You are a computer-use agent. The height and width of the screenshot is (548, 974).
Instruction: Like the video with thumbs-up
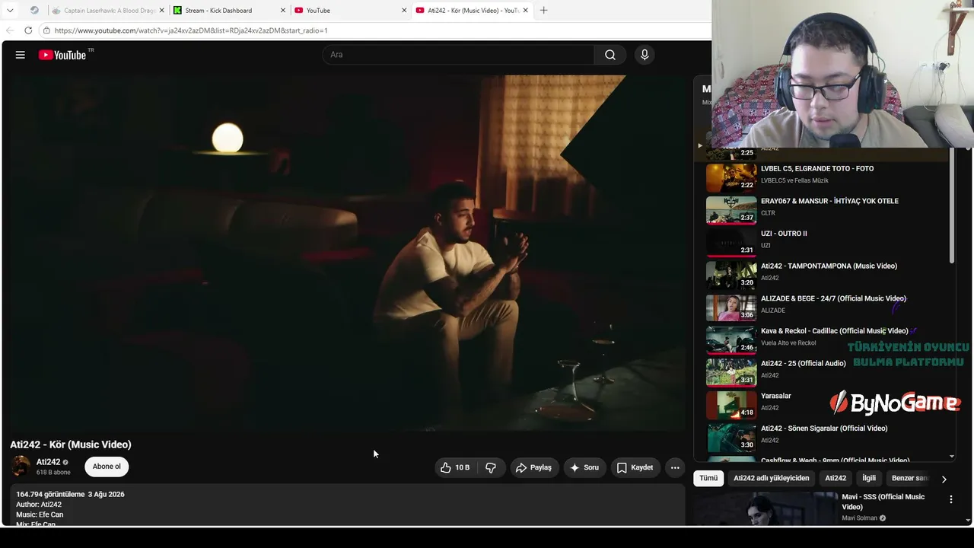[x=455, y=467]
